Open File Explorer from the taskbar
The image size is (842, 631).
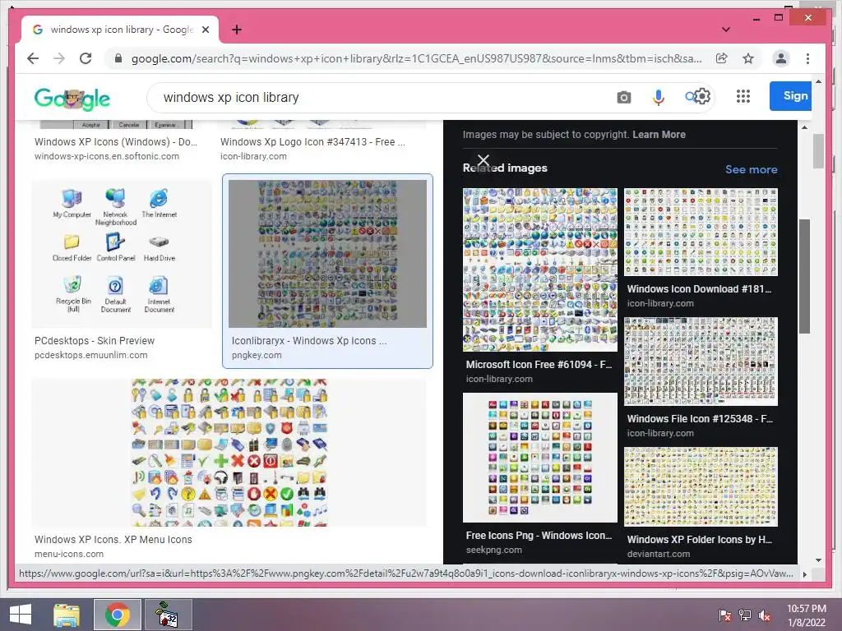point(67,615)
